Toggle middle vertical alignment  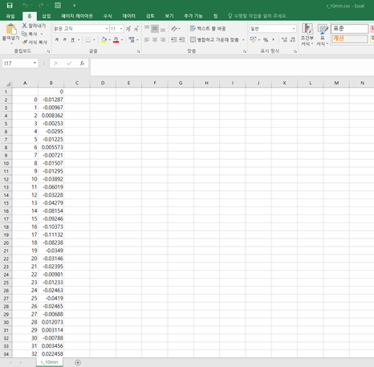tap(155, 28)
